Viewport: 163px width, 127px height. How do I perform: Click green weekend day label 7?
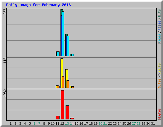tap(39, 124)
